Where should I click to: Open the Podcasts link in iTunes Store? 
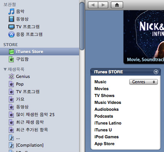104,116
